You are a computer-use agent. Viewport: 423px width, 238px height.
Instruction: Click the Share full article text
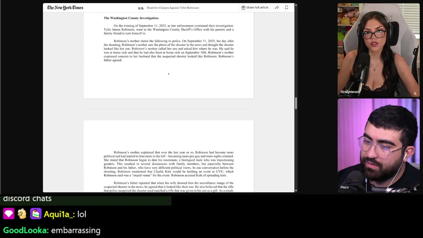pos(257,8)
